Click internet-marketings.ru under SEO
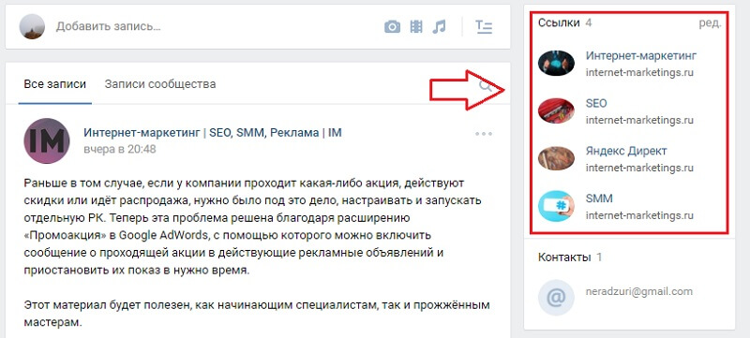 [639, 120]
